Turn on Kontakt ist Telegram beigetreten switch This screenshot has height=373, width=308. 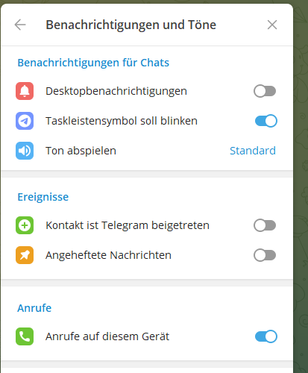coord(265,225)
